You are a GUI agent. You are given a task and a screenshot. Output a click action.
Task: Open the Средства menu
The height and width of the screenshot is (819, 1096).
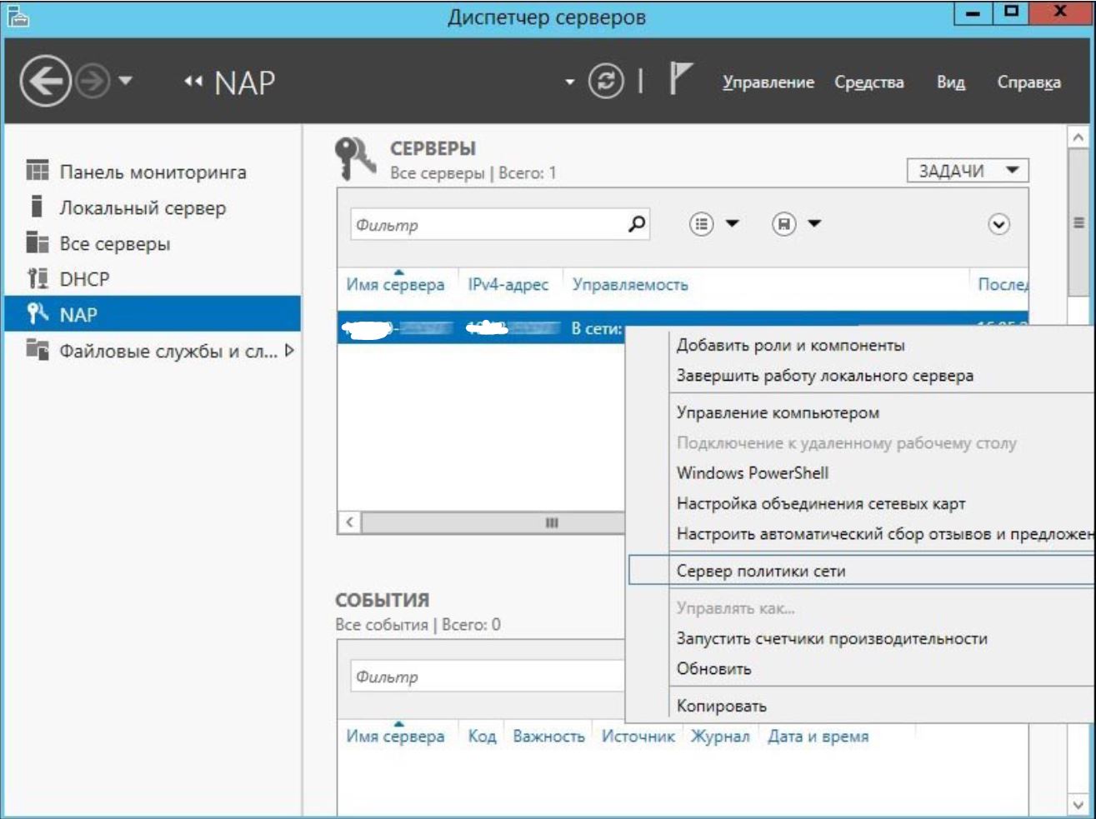tap(868, 82)
